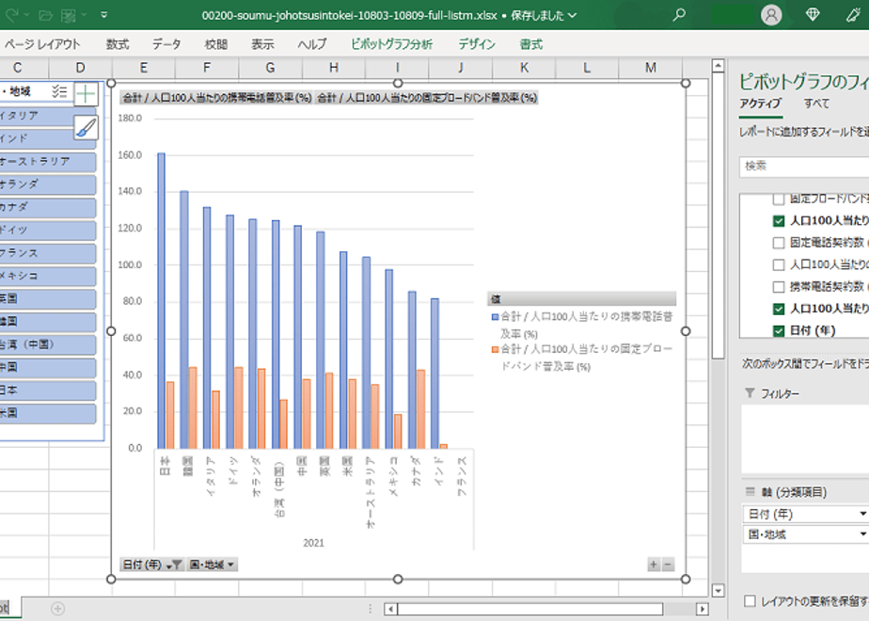Image resolution: width=869 pixels, height=621 pixels.
Task: Open the ピボットグラフ分析 ribbon tab
Action: click(391, 44)
